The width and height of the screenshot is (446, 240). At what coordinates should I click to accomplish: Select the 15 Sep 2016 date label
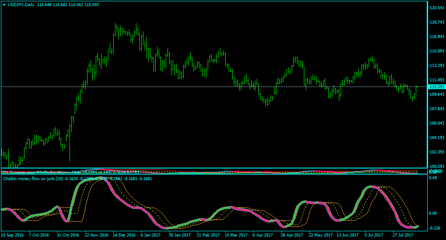click(13, 235)
